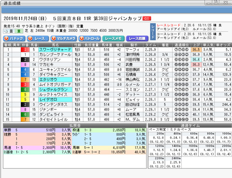
Task: Sort by the 馬体重 column header
Action: (x=107, y=45)
